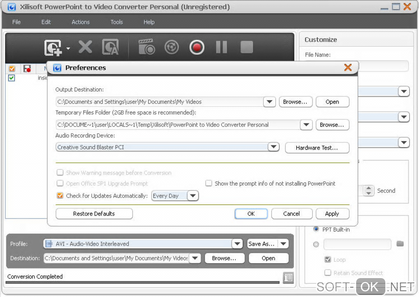
Task: Open the third Customize panel dropdown
Action: click(404, 142)
